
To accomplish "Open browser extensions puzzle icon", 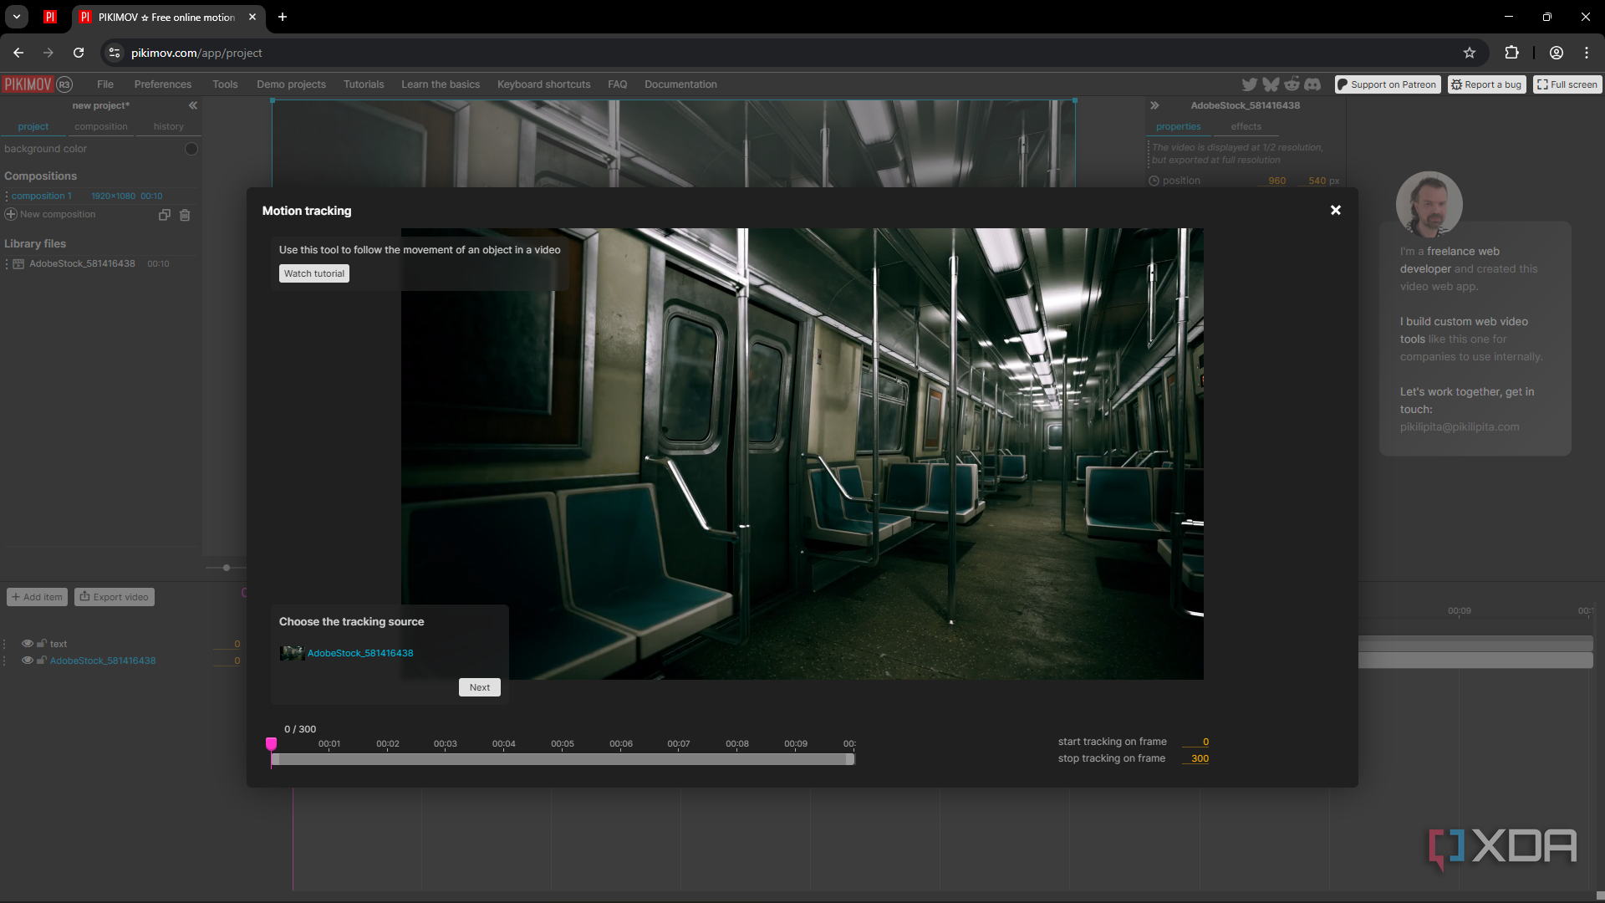I will point(1511,53).
